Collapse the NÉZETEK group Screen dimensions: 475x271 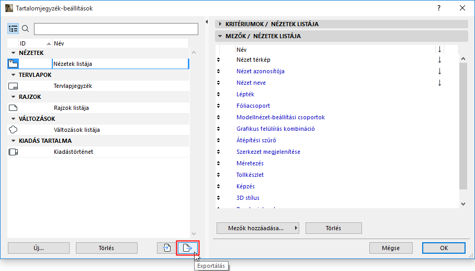point(13,53)
